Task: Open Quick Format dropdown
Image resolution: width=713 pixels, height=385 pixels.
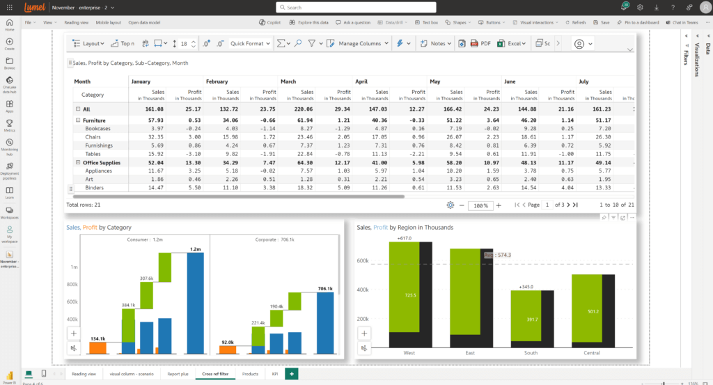Action: pos(250,43)
